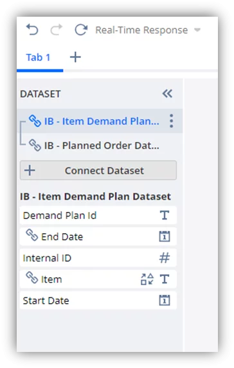234x368 pixels.
Task: Collapse the Dataset panel with double chevron
Action: 167,94
